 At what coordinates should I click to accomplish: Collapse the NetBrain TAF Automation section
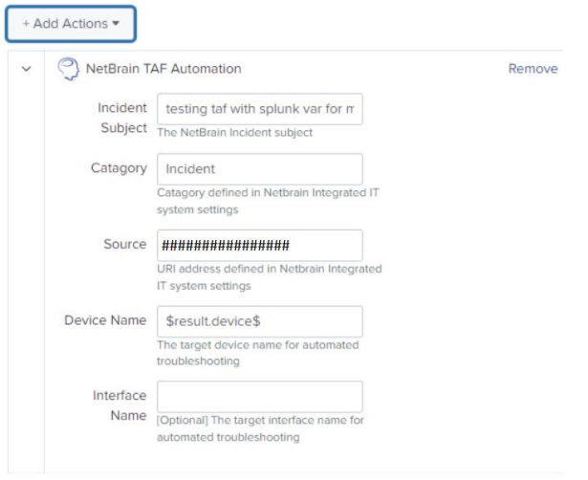pos(27,69)
